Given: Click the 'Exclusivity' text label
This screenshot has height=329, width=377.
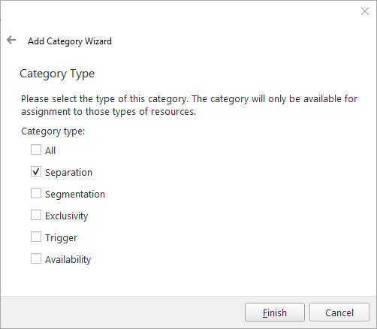Looking at the screenshot, I should point(66,216).
